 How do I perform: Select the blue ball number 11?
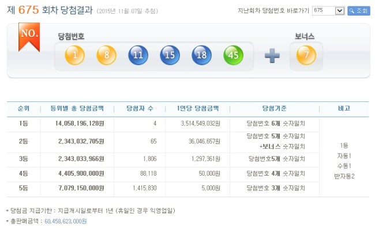[x=138, y=55]
